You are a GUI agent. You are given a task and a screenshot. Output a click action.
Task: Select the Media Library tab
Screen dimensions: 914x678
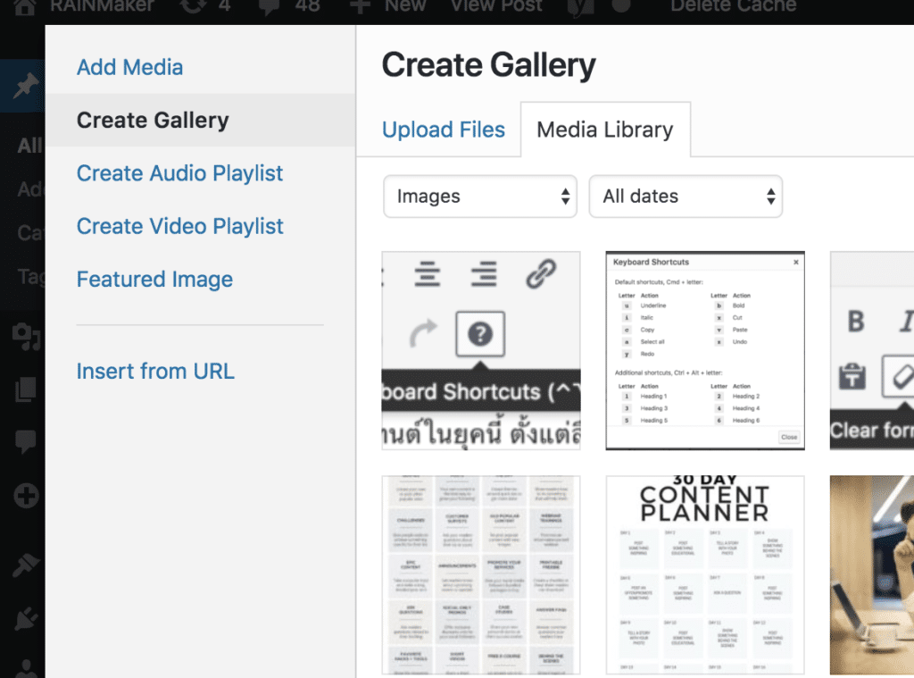[604, 130]
